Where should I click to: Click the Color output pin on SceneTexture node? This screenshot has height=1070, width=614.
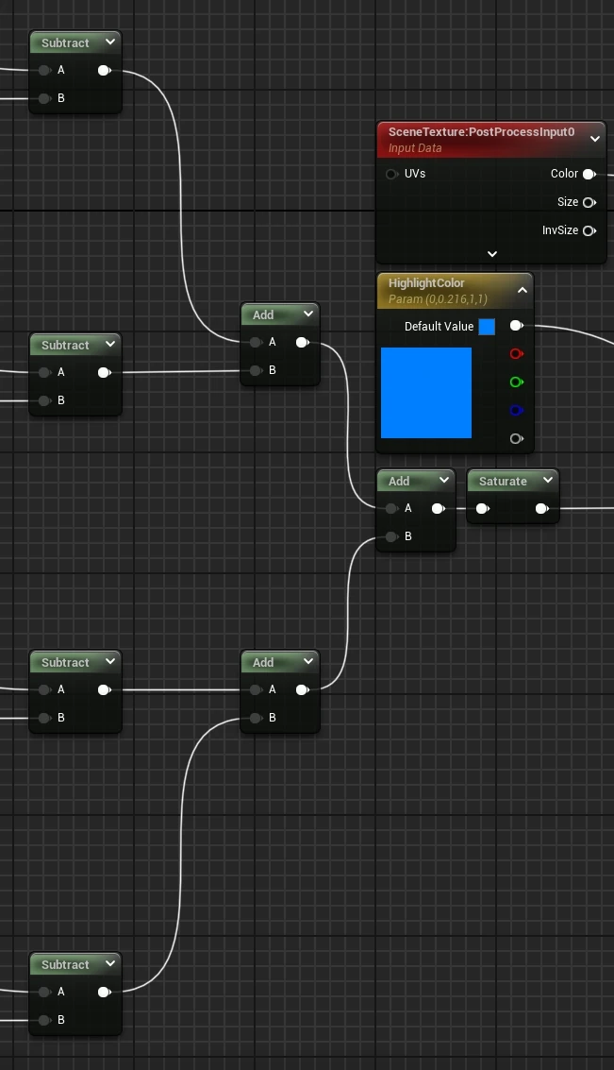click(x=589, y=174)
